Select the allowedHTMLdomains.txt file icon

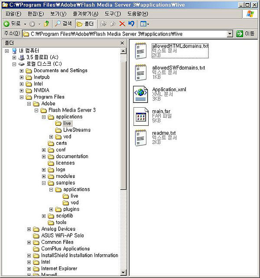141,51
